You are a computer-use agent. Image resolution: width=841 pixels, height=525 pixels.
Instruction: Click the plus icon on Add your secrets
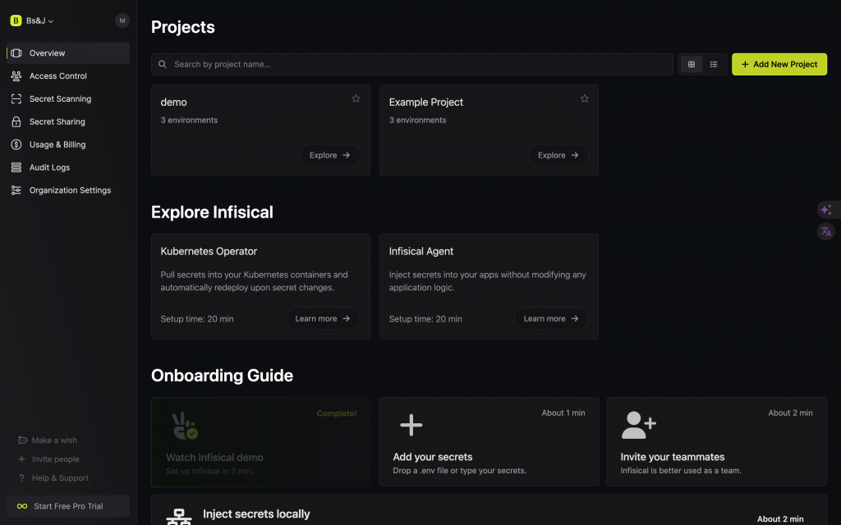coord(411,425)
